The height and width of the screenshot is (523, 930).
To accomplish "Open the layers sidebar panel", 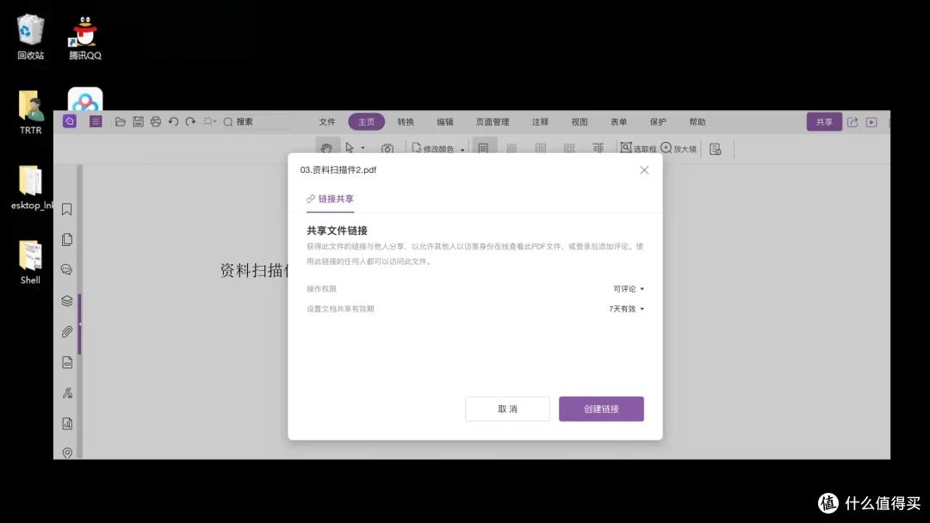I will pyautogui.click(x=67, y=301).
